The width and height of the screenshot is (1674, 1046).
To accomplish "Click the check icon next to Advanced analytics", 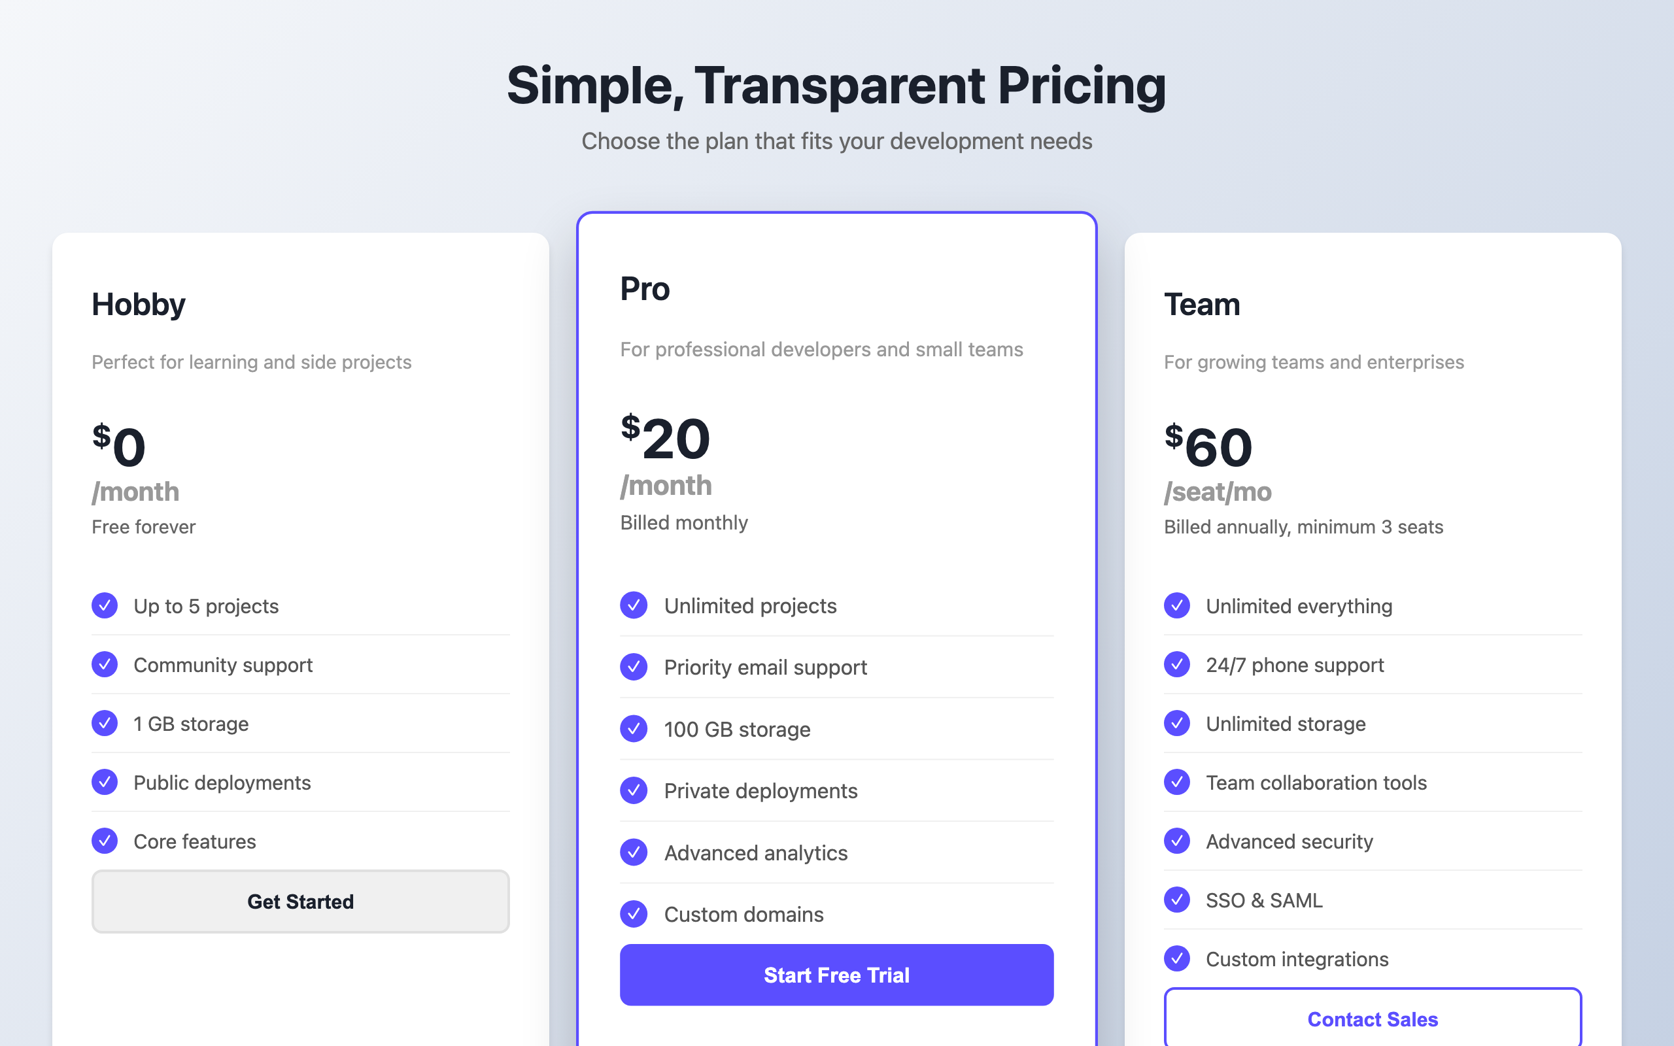I will click(x=634, y=852).
